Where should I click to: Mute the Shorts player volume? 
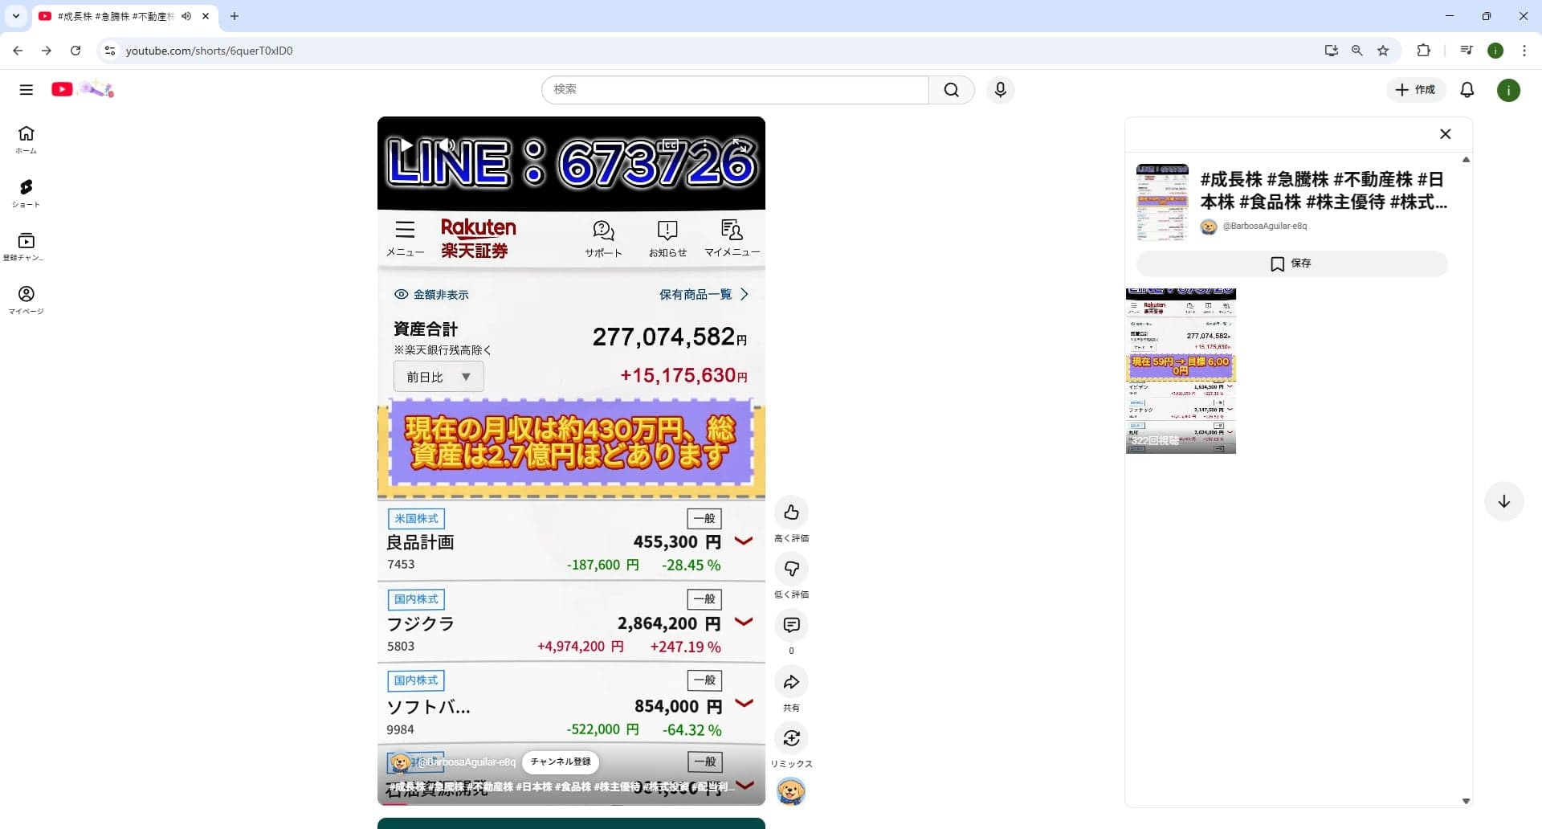tap(447, 145)
